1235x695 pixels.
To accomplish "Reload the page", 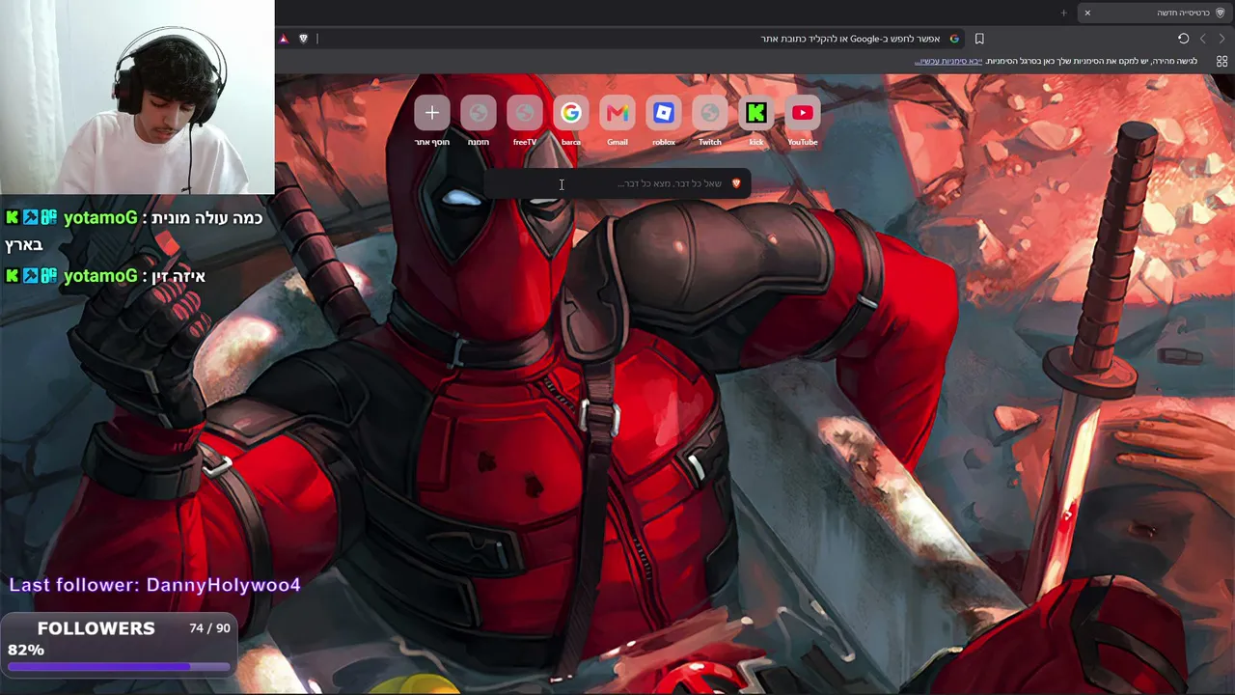I will click(x=1183, y=39).
